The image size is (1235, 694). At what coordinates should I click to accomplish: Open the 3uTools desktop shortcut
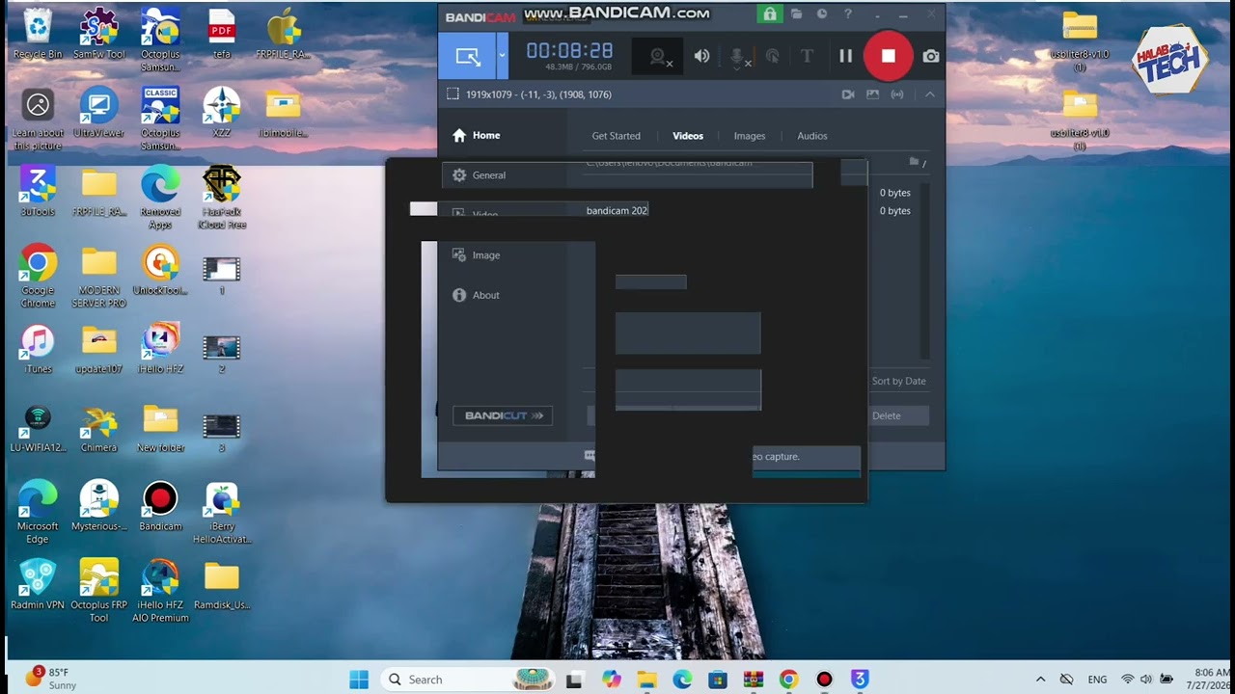coord(38,191)
